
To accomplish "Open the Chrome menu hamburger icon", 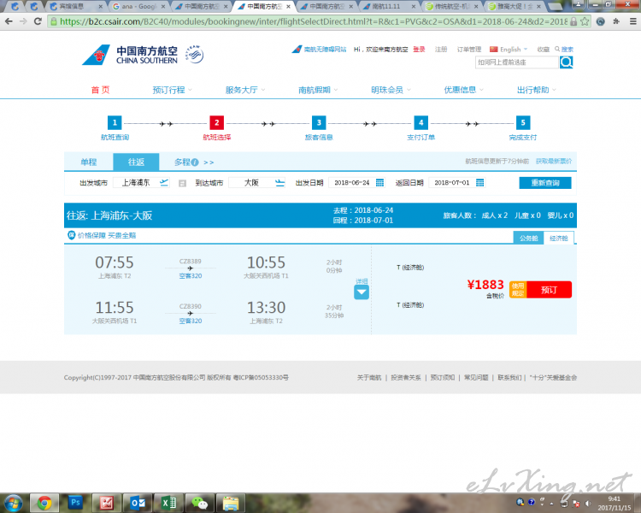I will pyautogui.click(x=632, y=21).
